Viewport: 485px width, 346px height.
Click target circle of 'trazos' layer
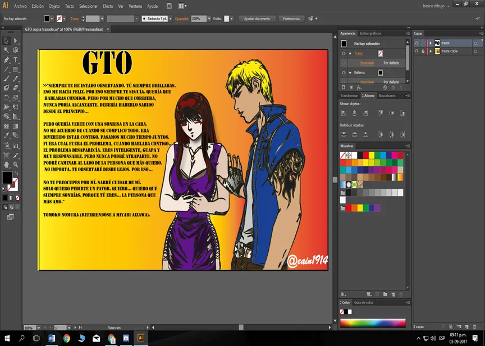tap(475, 43)
